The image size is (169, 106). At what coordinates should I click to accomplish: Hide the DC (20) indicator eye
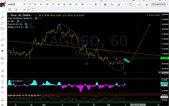tap(18, 21)
